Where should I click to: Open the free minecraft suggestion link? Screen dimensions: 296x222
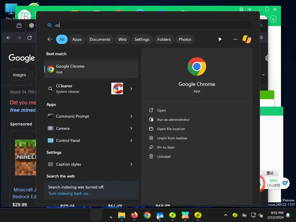point(23,110)
